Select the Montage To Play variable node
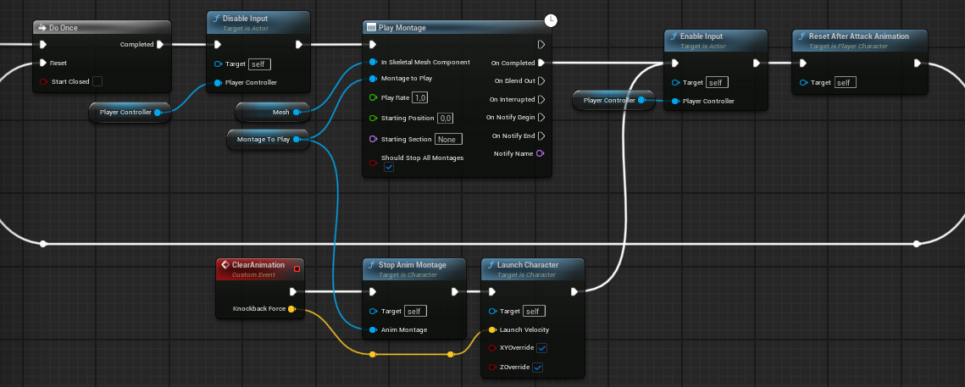 pos(268,139)
